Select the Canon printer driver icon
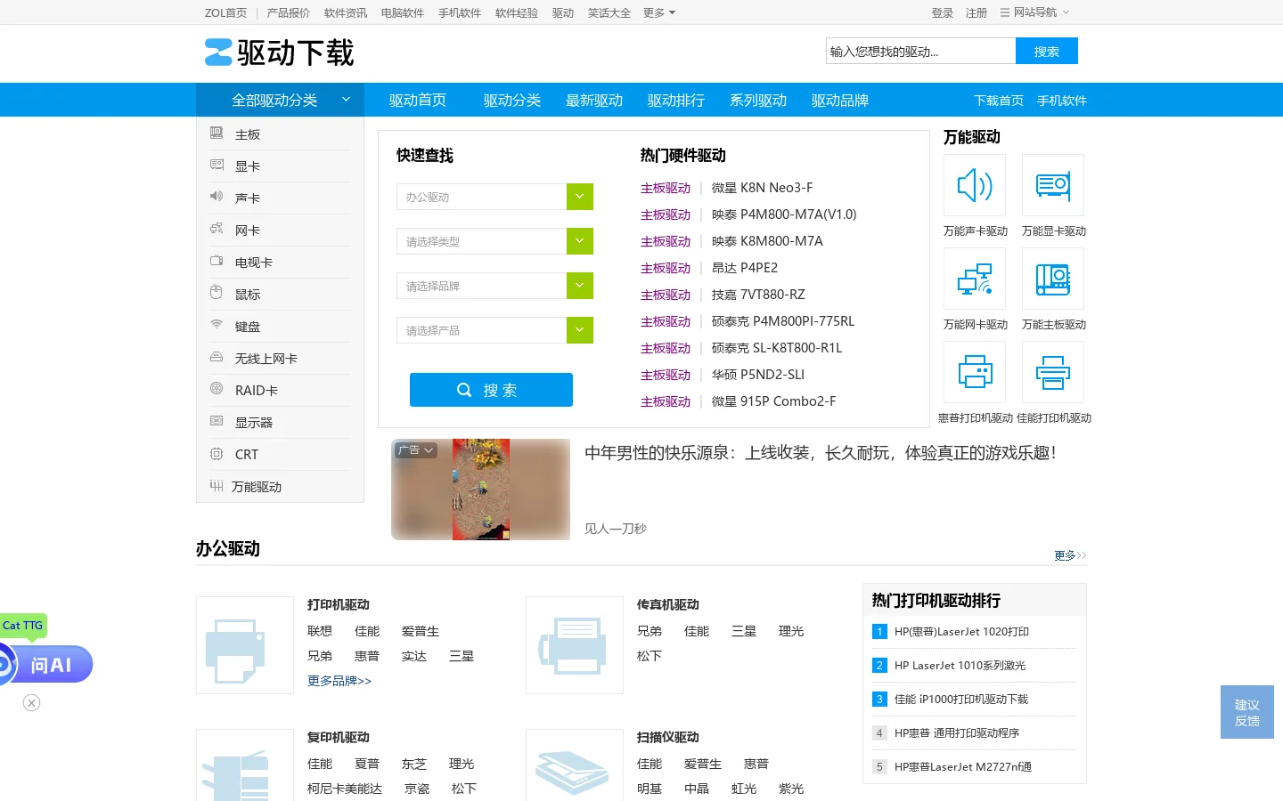Screen dimensions: 1283x801 click(x=1053, y=372)
